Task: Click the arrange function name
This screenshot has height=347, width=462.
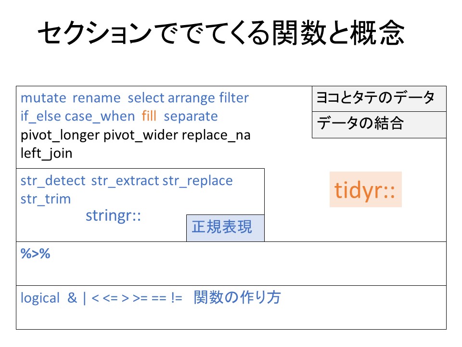Action: tap(191, 98)
